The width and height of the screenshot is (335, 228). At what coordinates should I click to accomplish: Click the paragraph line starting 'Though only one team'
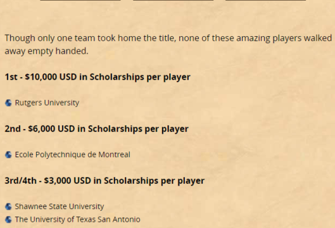[x=168, y=38]
